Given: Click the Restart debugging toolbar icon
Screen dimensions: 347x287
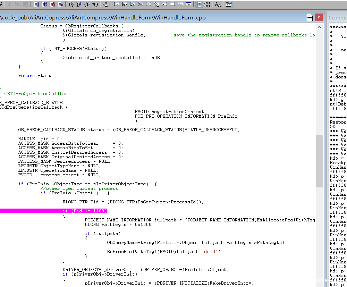Looking at the screenshot, I should click(44, 5).
